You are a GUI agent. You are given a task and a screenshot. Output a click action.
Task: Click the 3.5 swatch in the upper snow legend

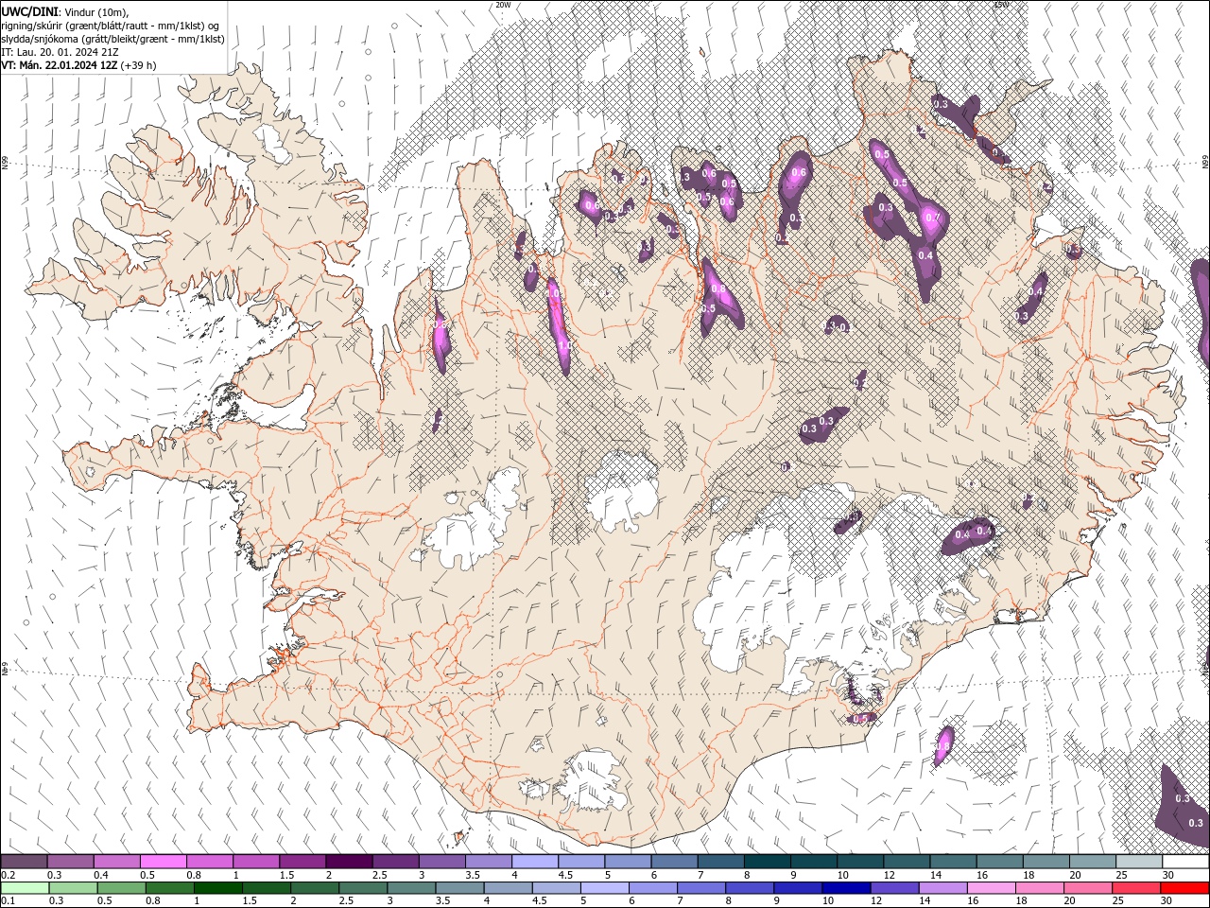pyautogui.click(x=488, y=862)
